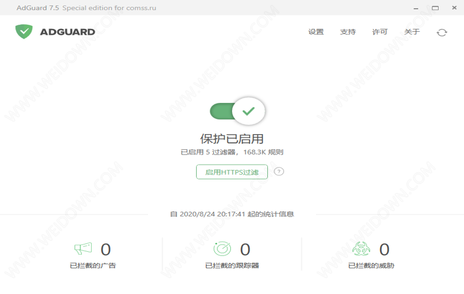Click the blocked ads count 0

pyautogui.click(x=106, y=249)
